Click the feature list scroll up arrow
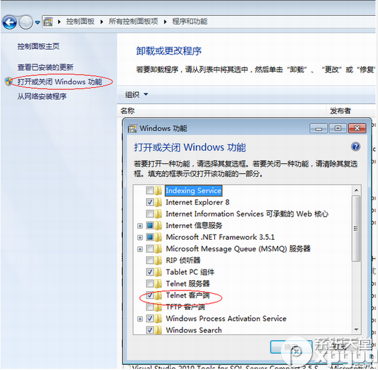The image size is (378, 370). (x=356, y=190)
